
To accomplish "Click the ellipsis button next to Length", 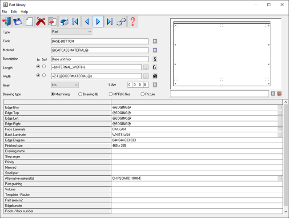I will tap(146, 67).
